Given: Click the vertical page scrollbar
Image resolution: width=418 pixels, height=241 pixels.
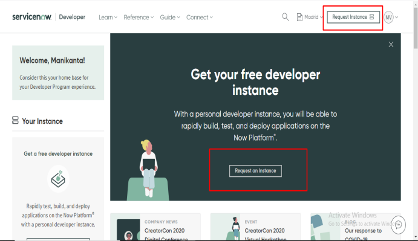Looking at the screenshot, I should coord(416,28).
